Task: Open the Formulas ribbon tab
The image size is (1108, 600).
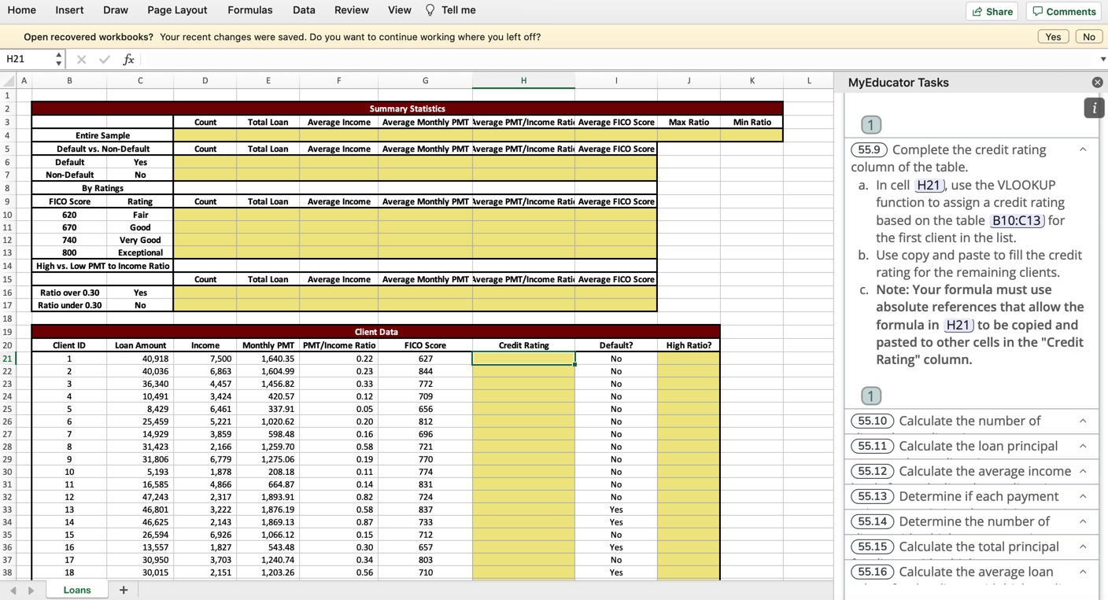Action: pos(249,10)
